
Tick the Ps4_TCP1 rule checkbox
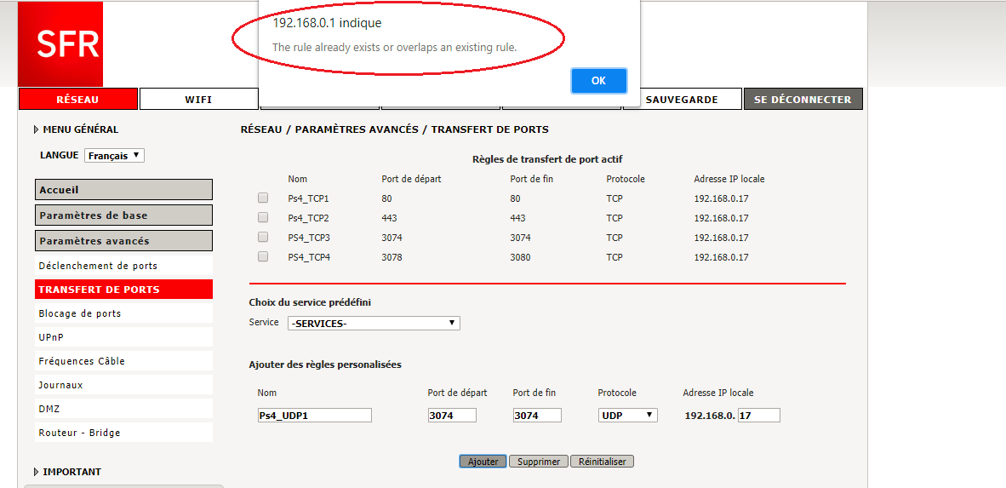click(x=263, y=198)
